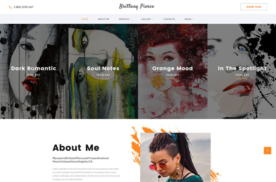Click the FROM $45 price under Soul Notes

103,75
